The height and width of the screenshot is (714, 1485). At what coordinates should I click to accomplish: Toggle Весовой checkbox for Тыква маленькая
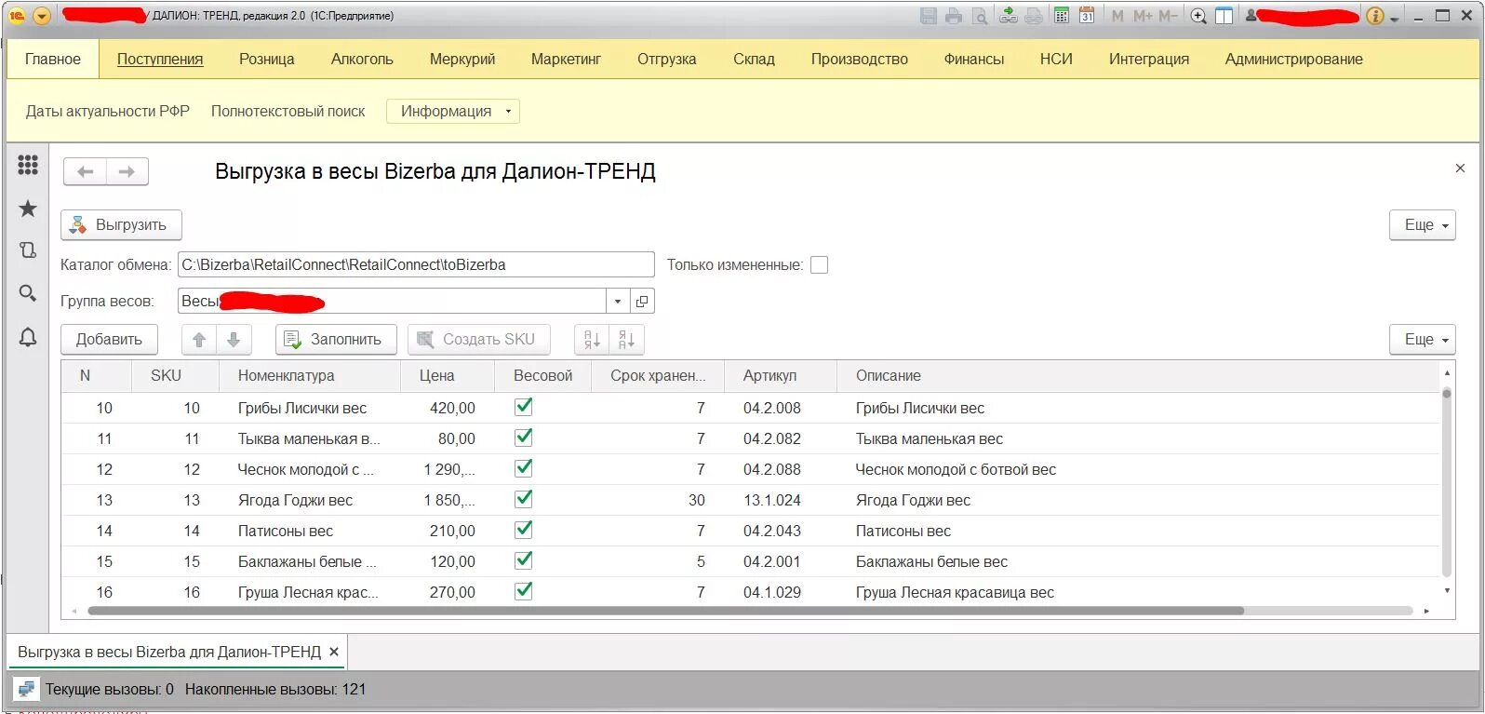pyautogui.click(x=524, y=438)
